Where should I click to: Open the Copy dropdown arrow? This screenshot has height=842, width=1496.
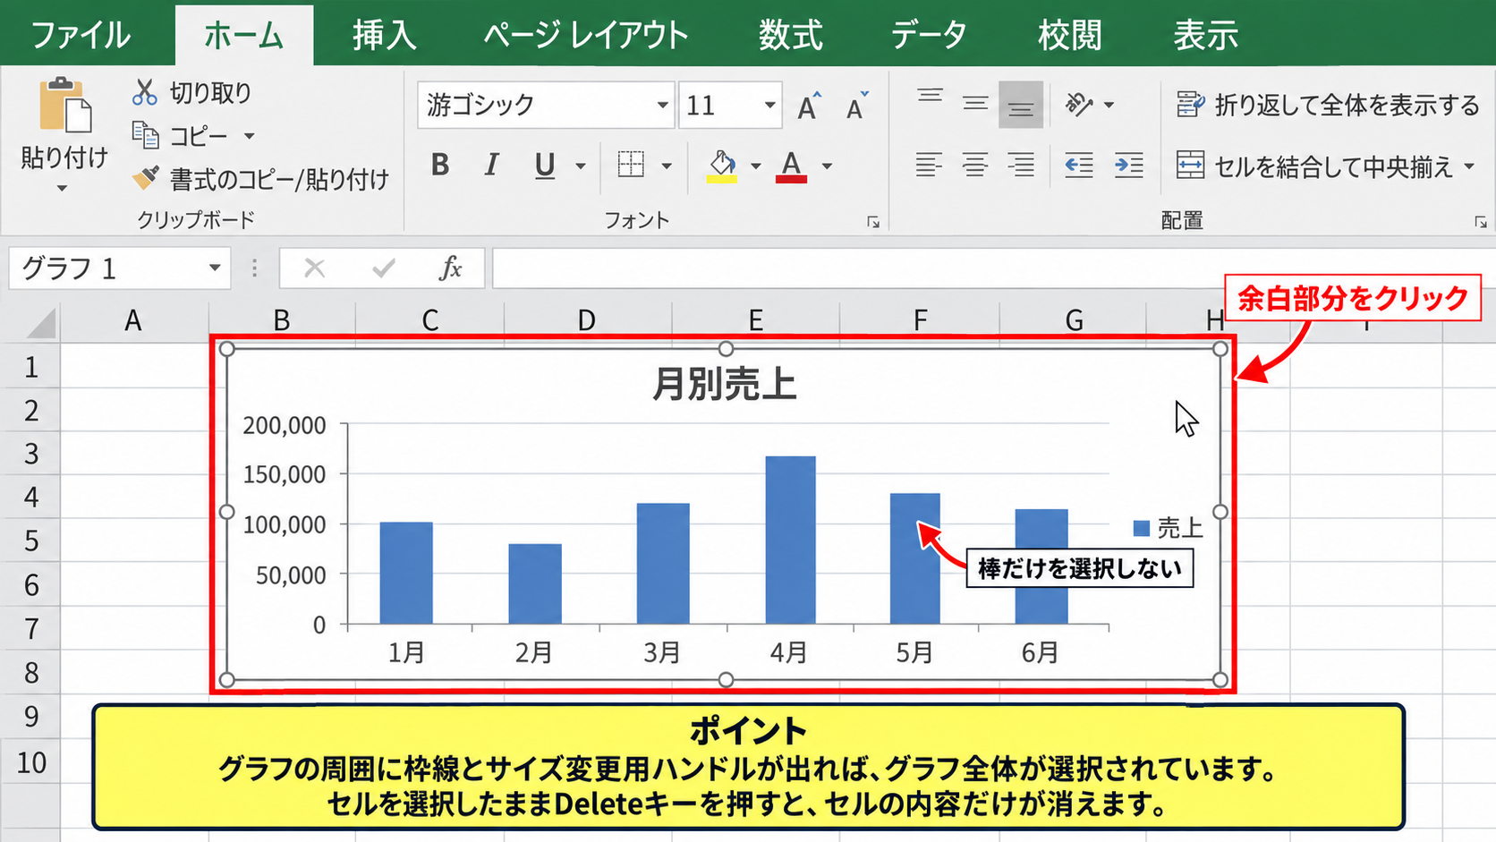tap(250, 136)
